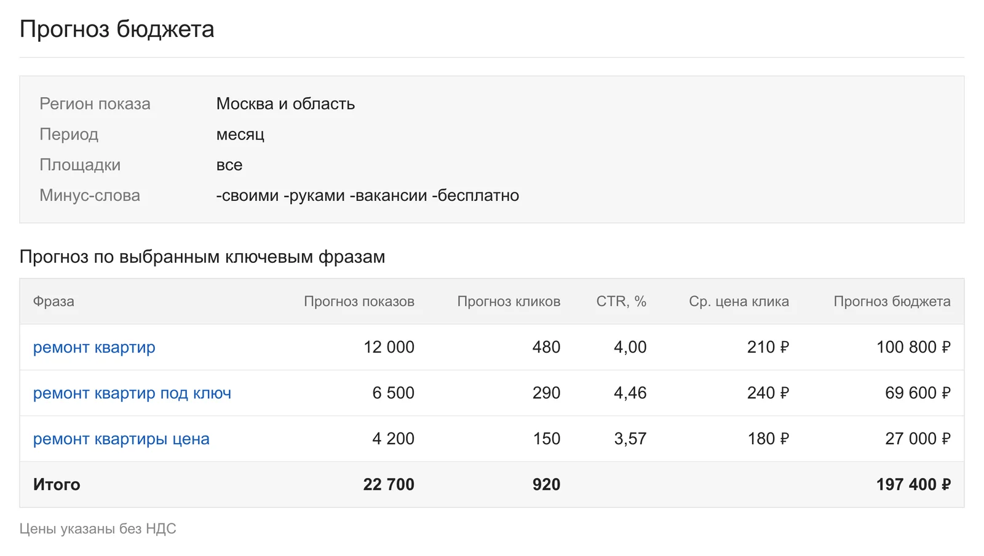984x556 pixels.
Task: Select the total budget '197 400 ₽'
Action: tap(913, 485)
